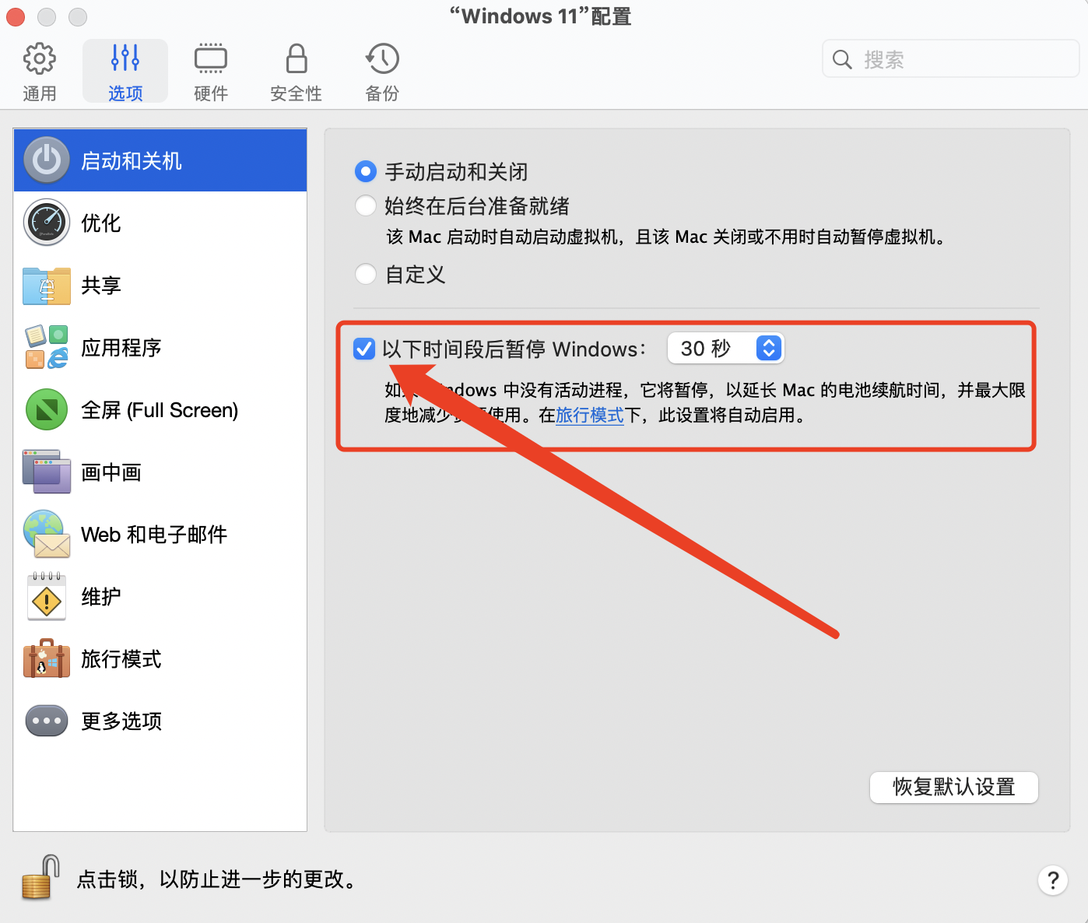Select the 优化 label in the sidebar
The width and height of the screenshot is (1088, 923).
[101, 223]
